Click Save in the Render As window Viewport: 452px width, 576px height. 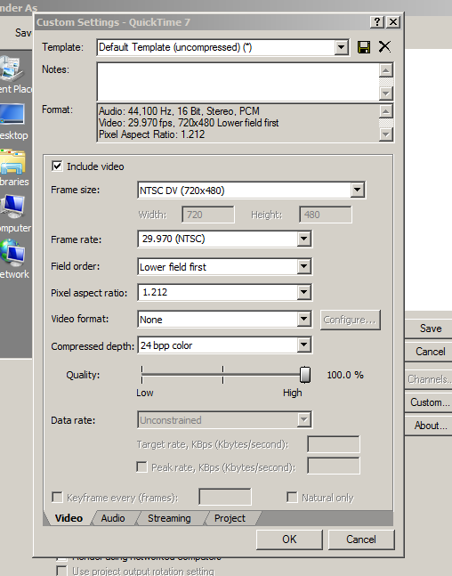tap(431, 329)
